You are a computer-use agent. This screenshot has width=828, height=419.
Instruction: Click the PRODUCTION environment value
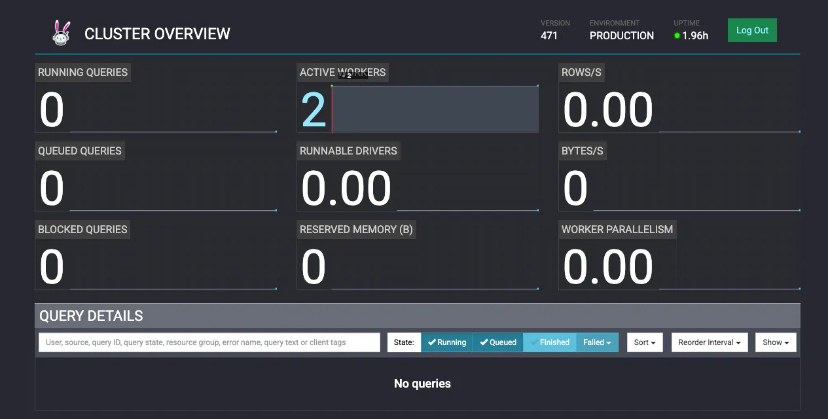pyautogui.click(x=622, y=36)
